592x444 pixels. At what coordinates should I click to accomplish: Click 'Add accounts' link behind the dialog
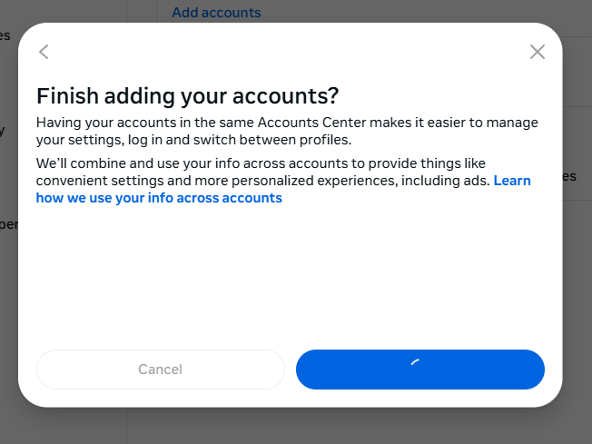(216, 13)
